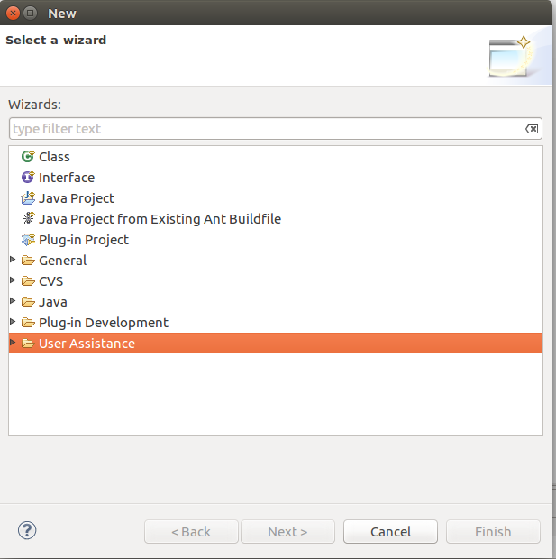Expand the Plug-in Development category
This screenshot has height=559, width=556.
(x=13, y=322)
